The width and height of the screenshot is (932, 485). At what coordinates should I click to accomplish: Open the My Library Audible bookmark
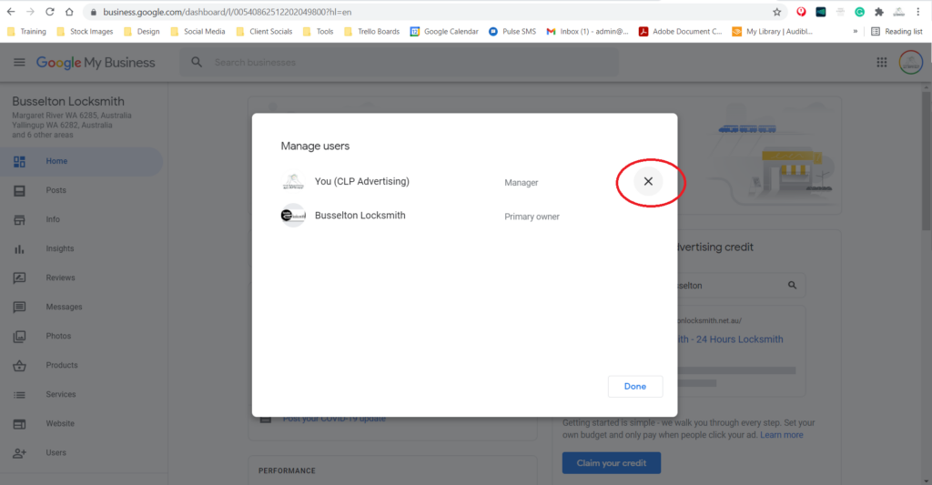772,32
